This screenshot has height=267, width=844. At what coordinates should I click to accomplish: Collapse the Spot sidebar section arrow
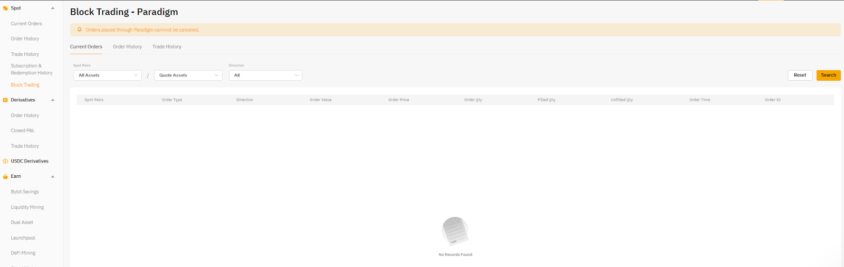click(x=53, y=8)
